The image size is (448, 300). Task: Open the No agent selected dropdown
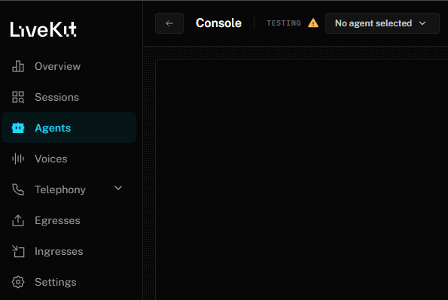coord(382,23)
